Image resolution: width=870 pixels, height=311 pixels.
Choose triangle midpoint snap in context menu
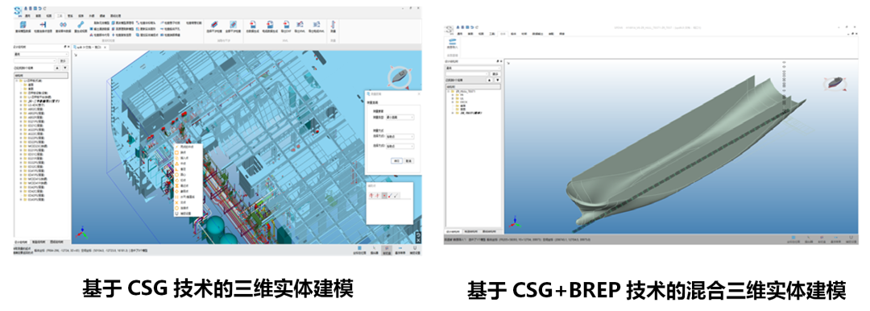(188, 164)
